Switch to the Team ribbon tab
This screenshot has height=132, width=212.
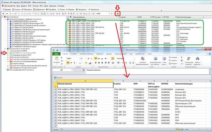pyautogui.click(x=149, y=54)
